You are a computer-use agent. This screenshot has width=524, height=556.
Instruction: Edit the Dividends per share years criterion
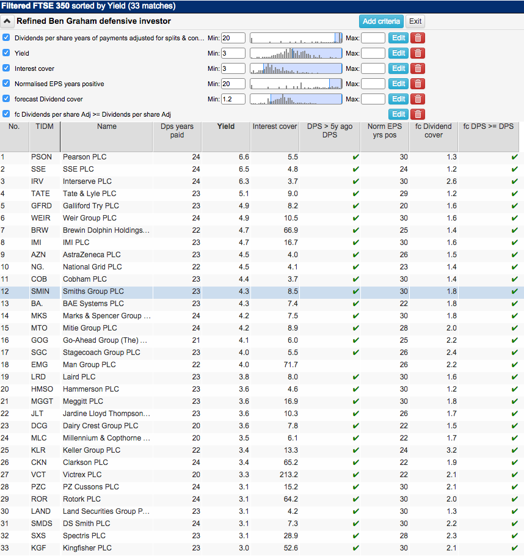(x=398, y=38)
